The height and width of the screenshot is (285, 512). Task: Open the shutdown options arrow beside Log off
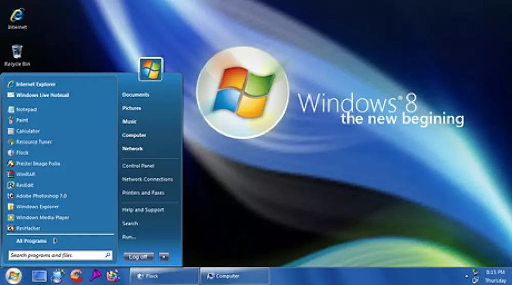[x=163, y=256]
